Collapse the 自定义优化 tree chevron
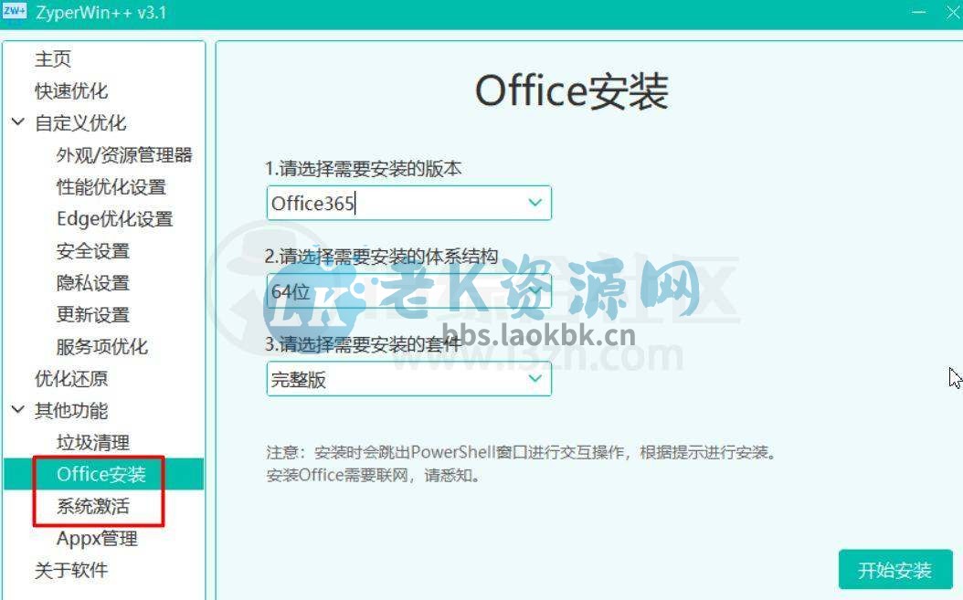 click(x=18, y=122)
